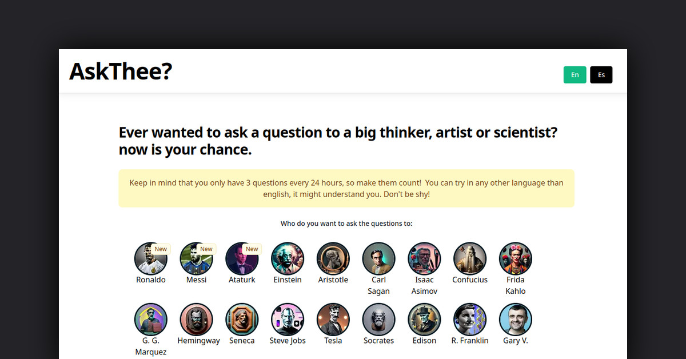
Task: Choose Messi, marked with the New badge
Action: 197,258
